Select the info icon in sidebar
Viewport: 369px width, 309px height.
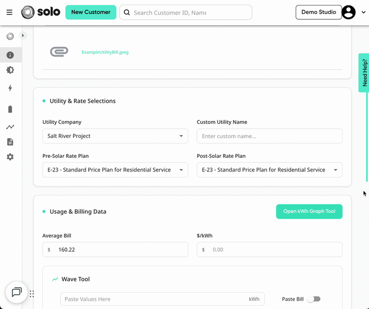tap(10, 55)
